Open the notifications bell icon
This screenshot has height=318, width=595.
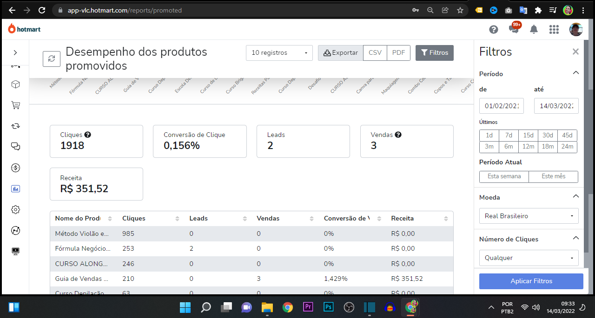point(534,30)
